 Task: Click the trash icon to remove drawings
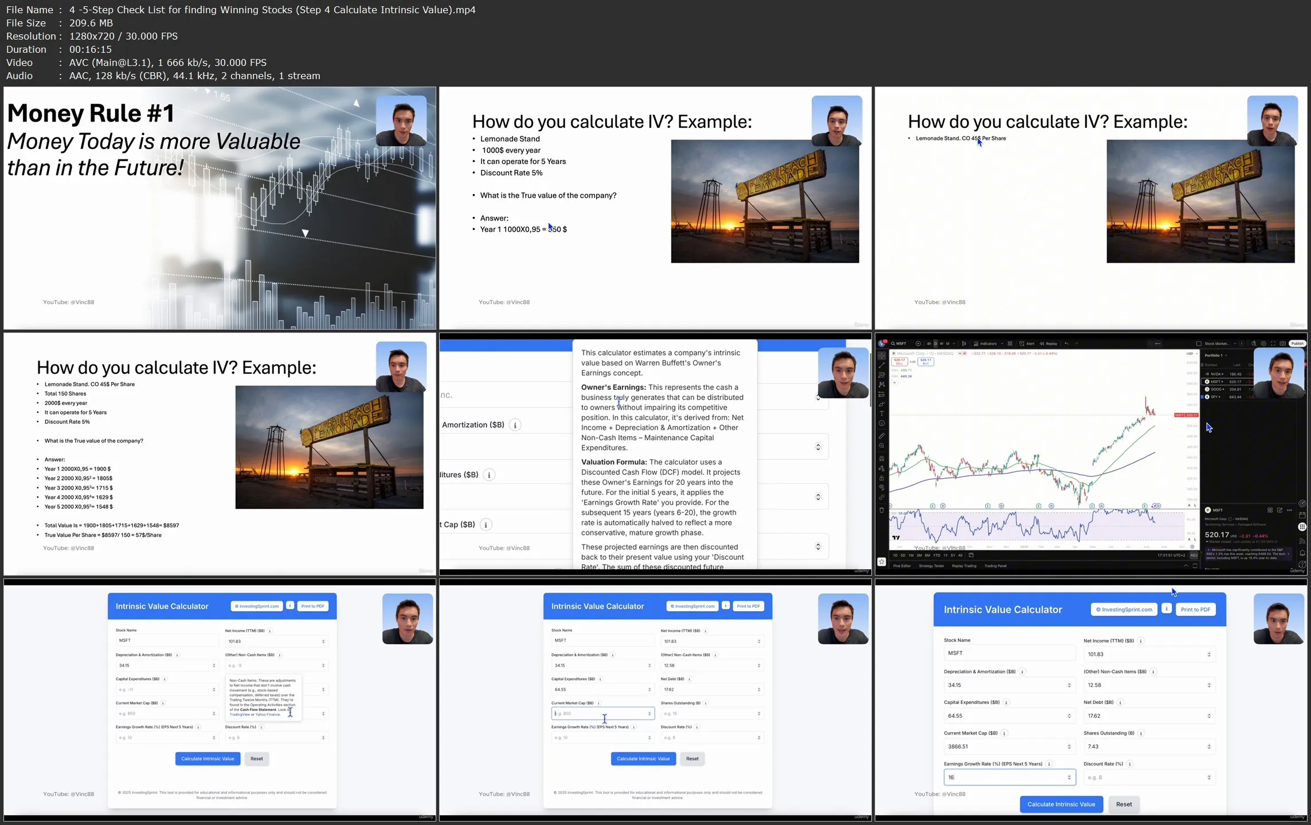(882, 510)
